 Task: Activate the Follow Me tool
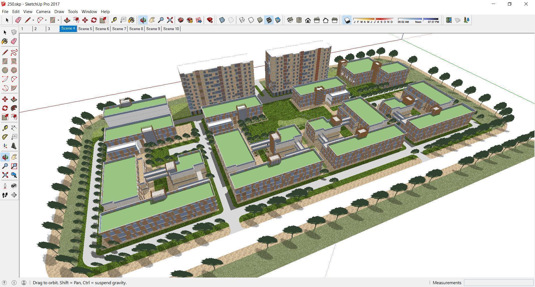(14, 108)
